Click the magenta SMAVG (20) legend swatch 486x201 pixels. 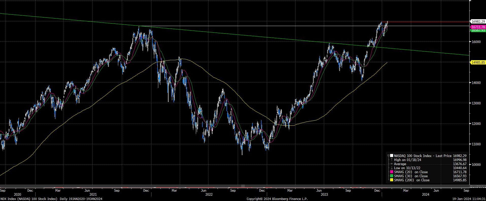392,172
